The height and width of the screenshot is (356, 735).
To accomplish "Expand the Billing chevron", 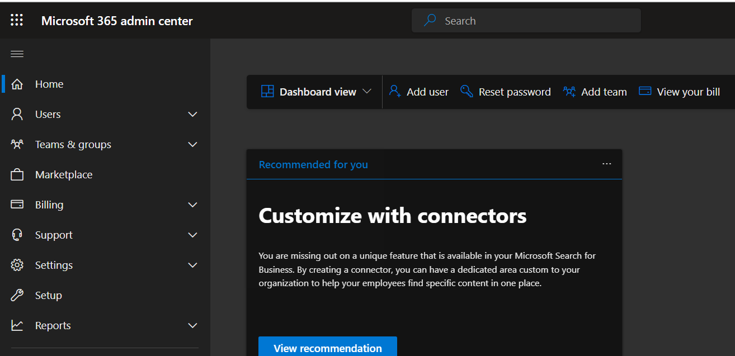I will (193, 205).
